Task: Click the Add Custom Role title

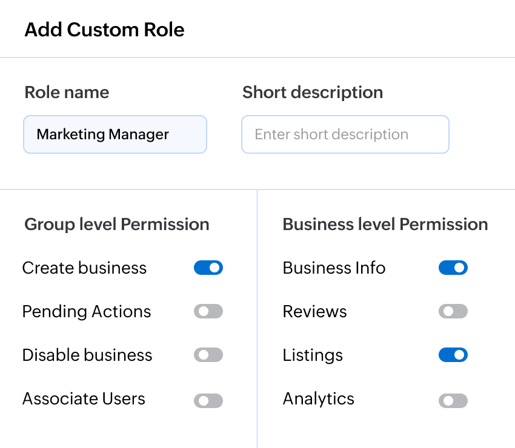Action: point(104,30)
